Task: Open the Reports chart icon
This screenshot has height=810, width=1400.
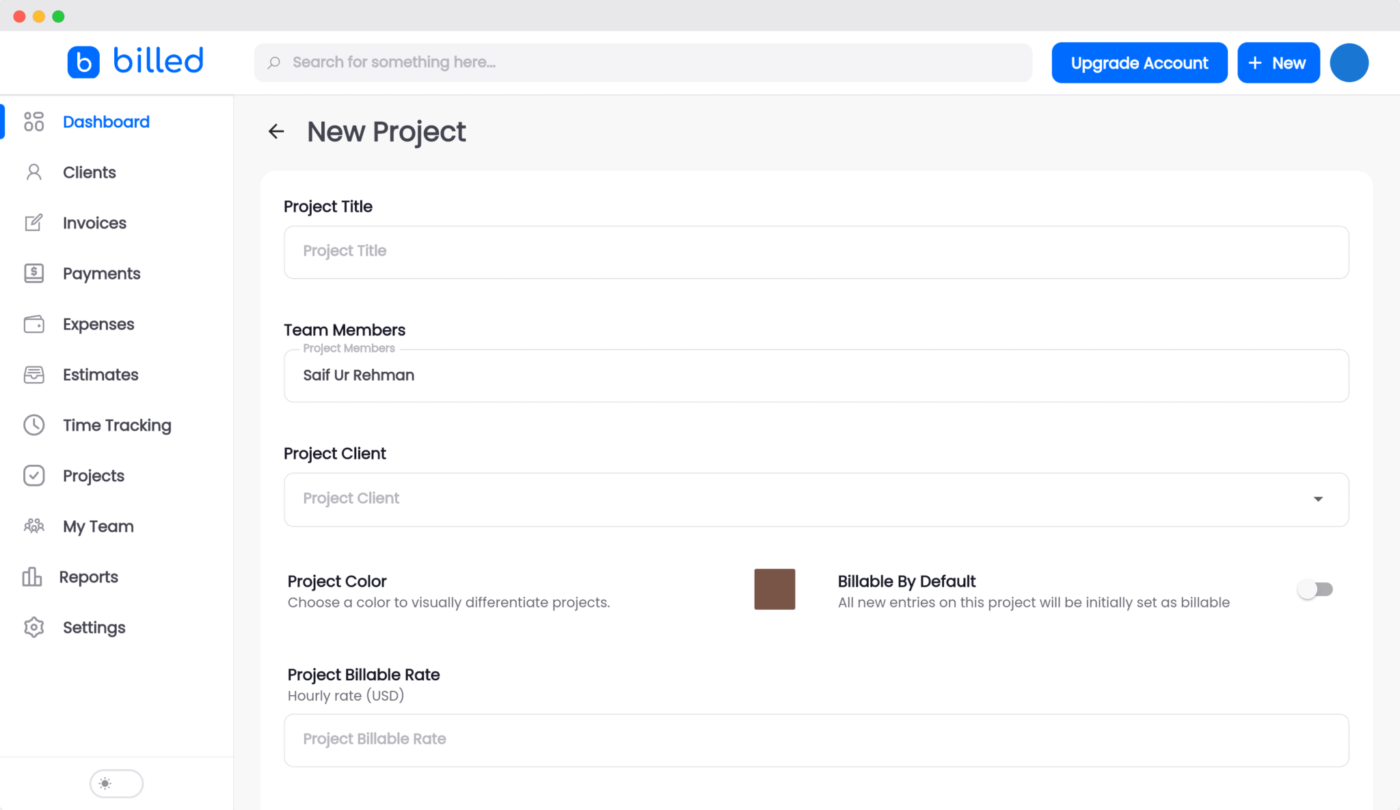Action: (33, 576)
